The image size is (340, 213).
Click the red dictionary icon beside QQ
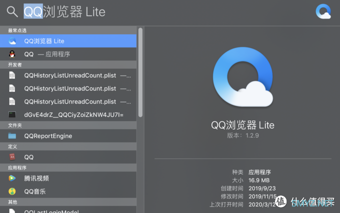click(12, 157)
